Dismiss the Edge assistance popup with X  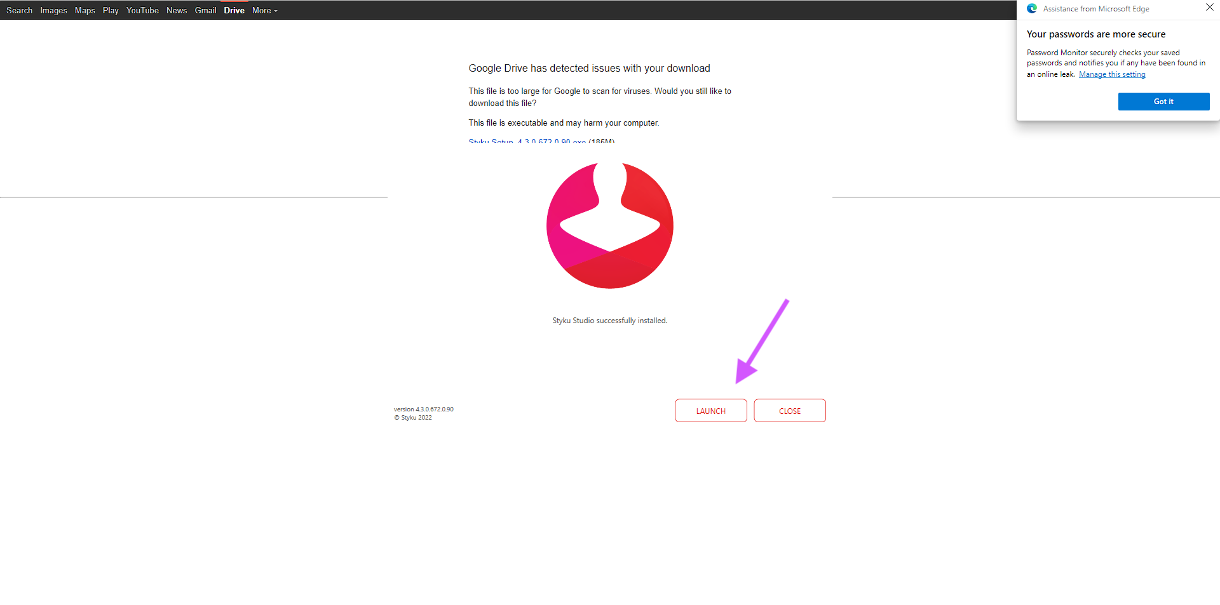coord(1209,8)
